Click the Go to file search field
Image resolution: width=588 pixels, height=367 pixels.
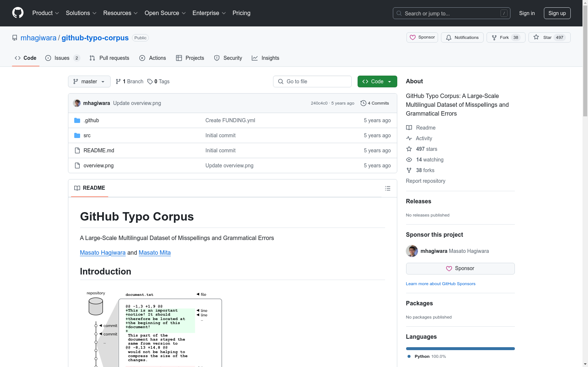point(312,81)
